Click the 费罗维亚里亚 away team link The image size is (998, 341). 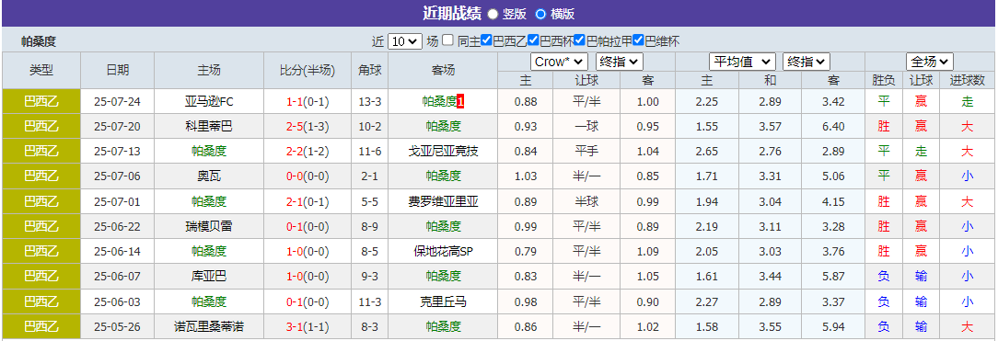click(x=443, y=201)
